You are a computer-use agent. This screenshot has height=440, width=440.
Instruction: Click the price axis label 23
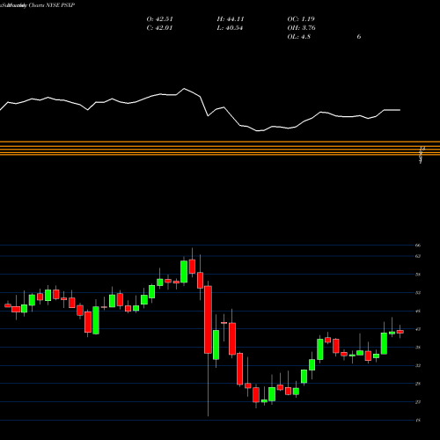click(x=418, y=402)
